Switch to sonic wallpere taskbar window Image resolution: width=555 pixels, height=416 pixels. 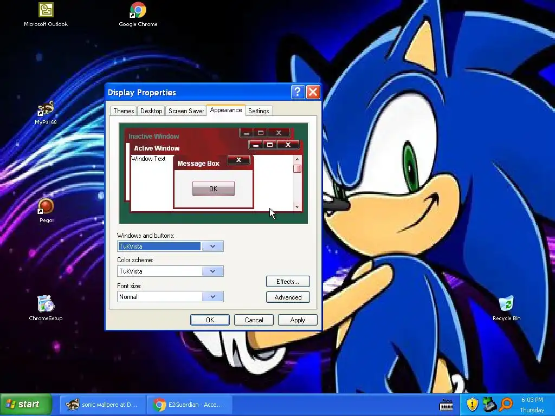tap(102, 404)
